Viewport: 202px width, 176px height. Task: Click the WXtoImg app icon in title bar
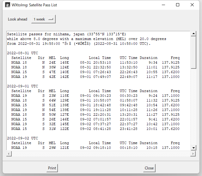[x=7, y=5]
